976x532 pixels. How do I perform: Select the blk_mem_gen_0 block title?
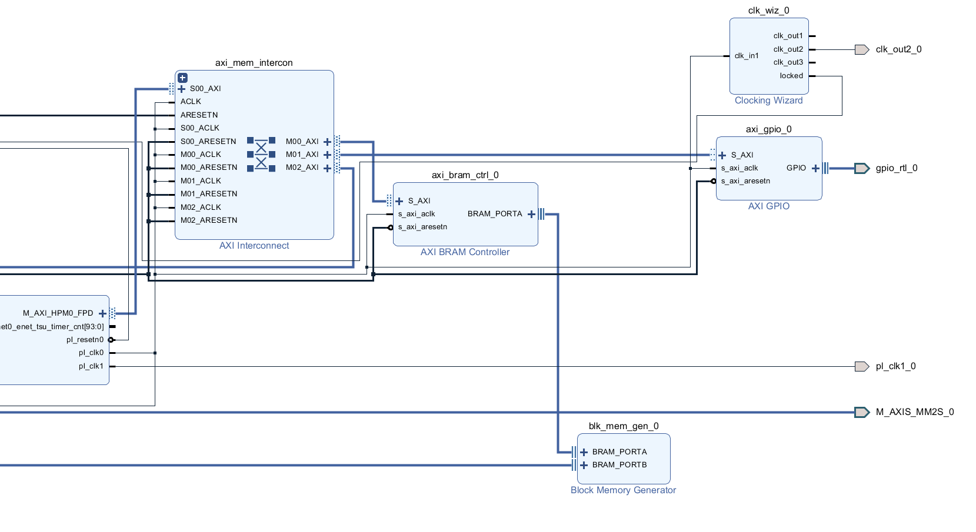click(x=624, y=426)
